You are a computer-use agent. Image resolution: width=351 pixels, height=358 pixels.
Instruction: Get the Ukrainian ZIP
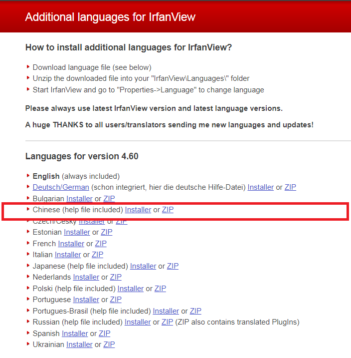(x=109, y=345)
